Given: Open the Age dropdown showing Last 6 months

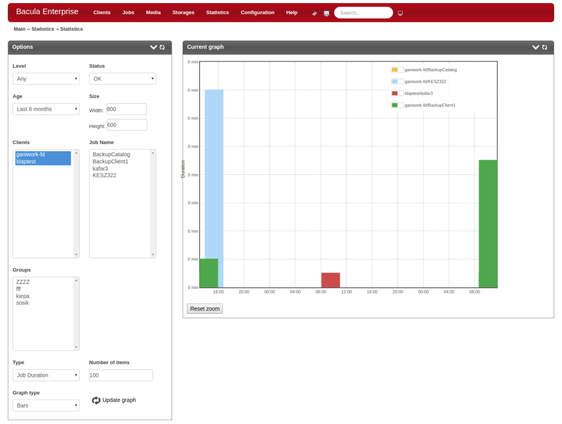Looking at the screenshot, I should [x=46, y=109].
